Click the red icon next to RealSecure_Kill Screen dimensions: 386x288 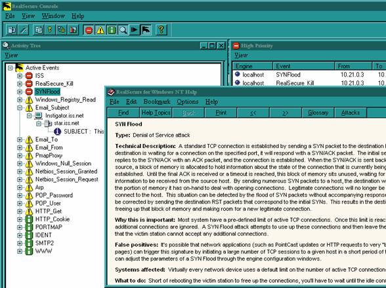point(29,84)
